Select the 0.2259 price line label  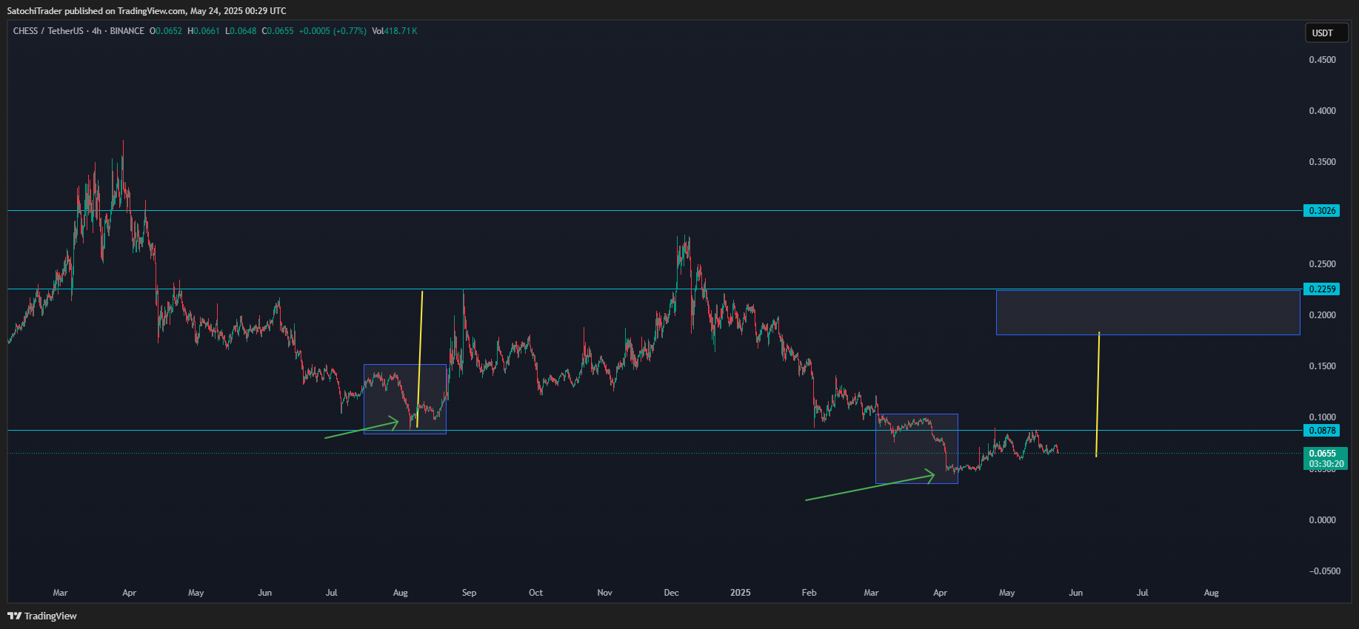(1322, 289)
